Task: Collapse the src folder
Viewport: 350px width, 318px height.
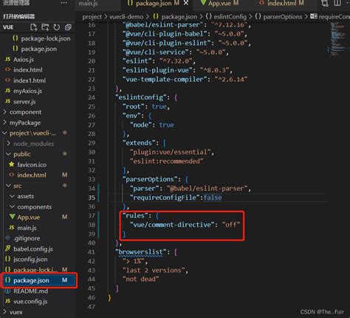Action: point(17,186)
